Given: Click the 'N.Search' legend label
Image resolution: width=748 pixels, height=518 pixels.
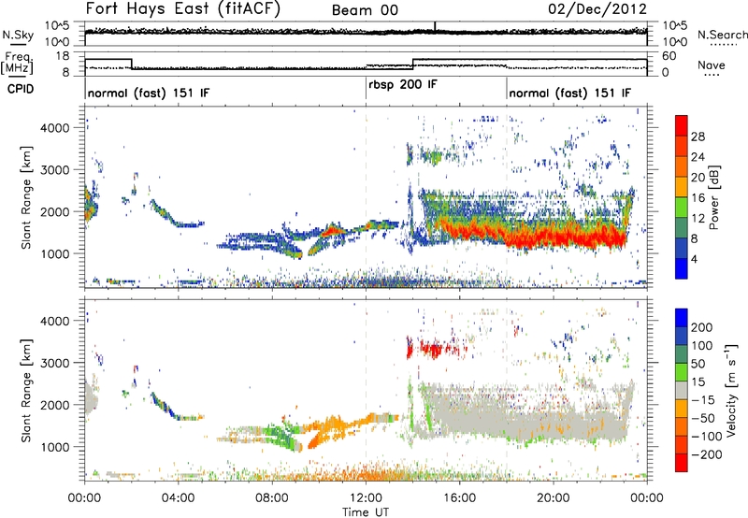Looking at the screenshot, I should [x=723, y=35].
